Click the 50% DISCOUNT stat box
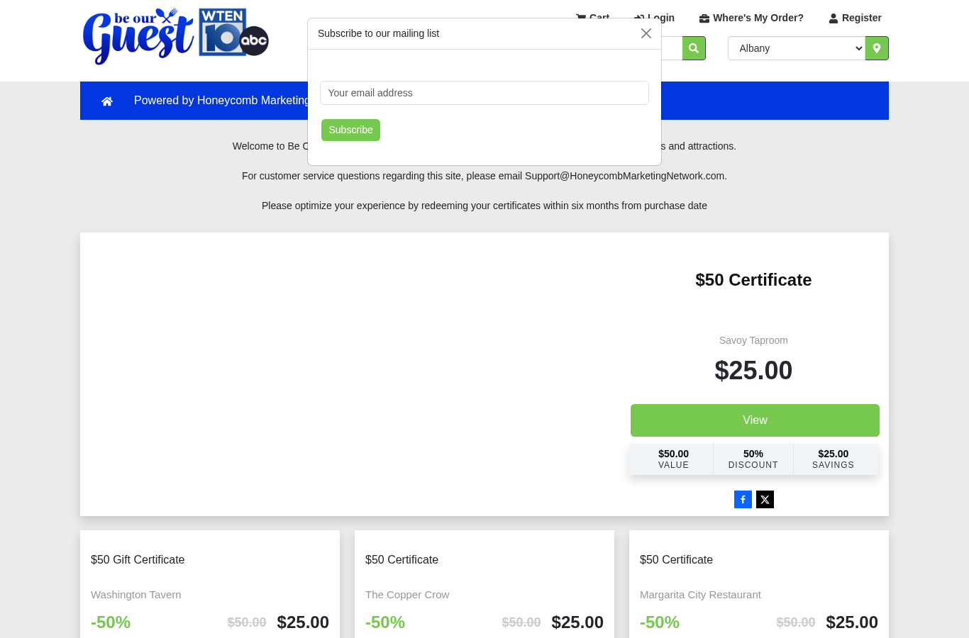The image size is (969, 638). (x=753, y=459)
